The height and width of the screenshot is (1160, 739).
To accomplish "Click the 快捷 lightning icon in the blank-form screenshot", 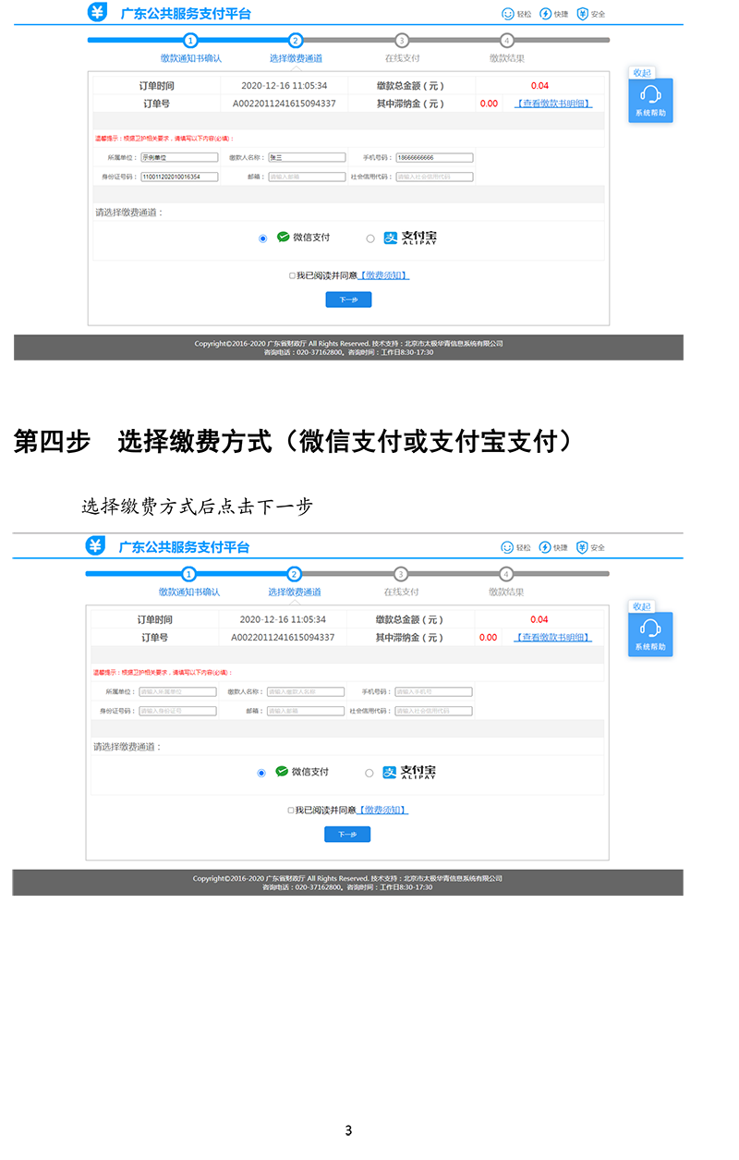I will pos(545,547).
